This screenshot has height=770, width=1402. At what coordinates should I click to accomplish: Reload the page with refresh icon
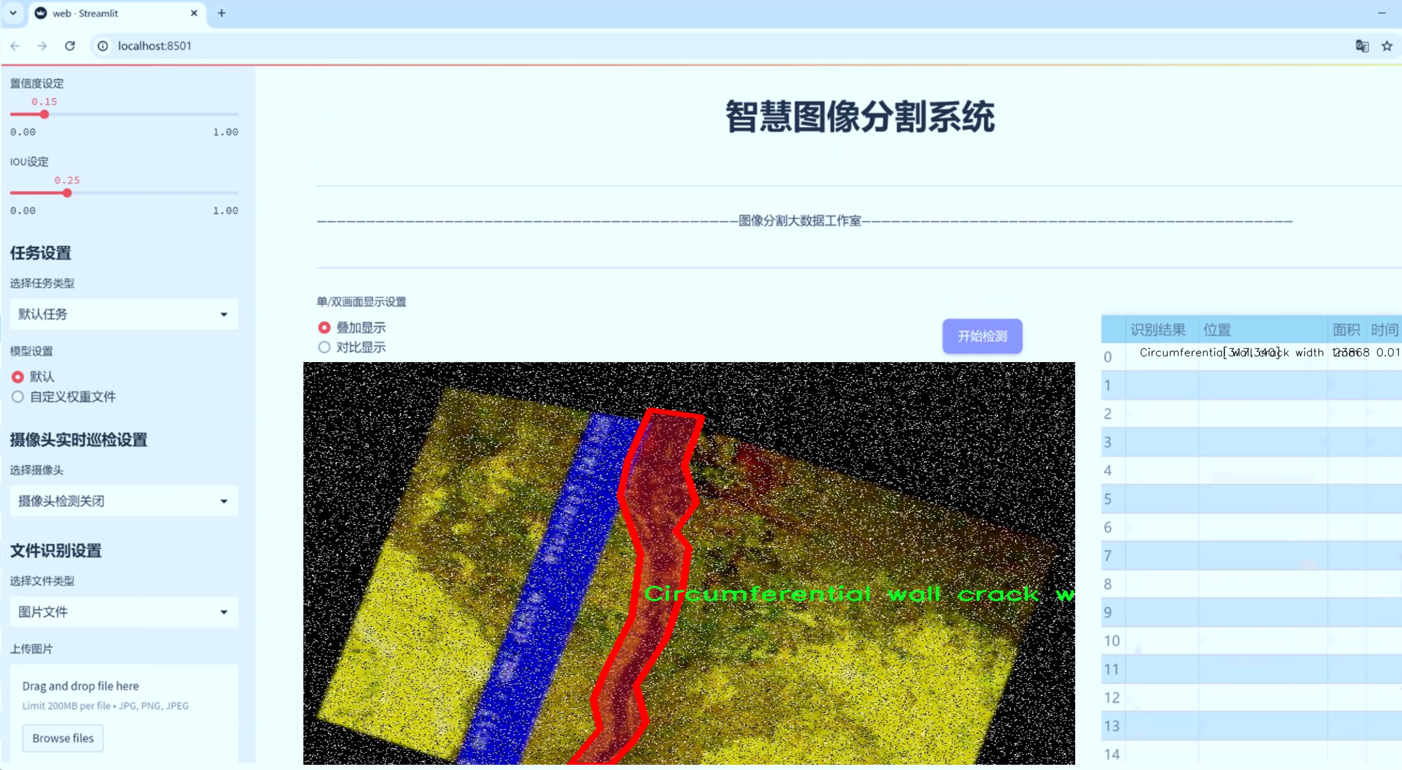tap(70, 46)
